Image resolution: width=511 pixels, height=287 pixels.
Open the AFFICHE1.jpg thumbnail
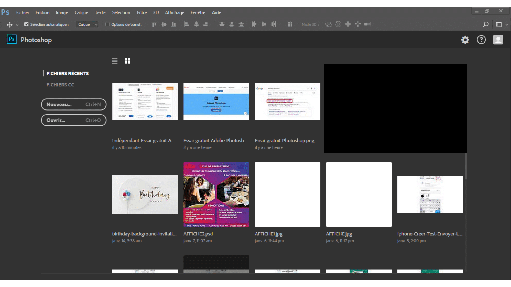point(287,195)
